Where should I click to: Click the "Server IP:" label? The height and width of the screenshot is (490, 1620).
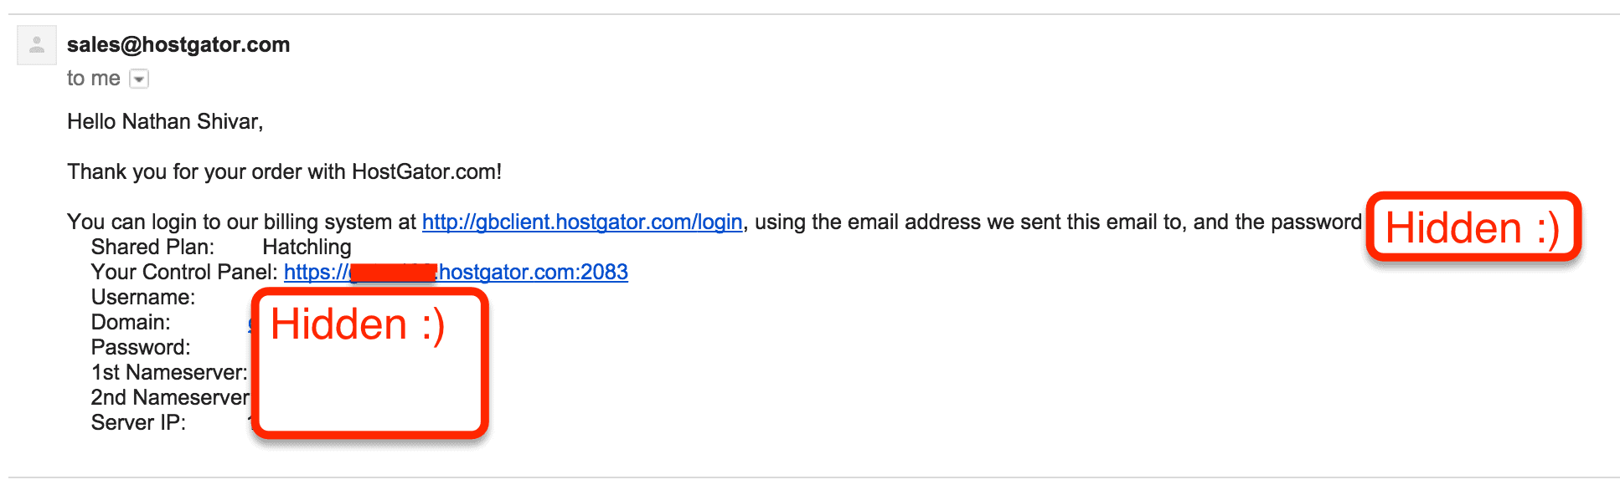(x=138, y=423)
